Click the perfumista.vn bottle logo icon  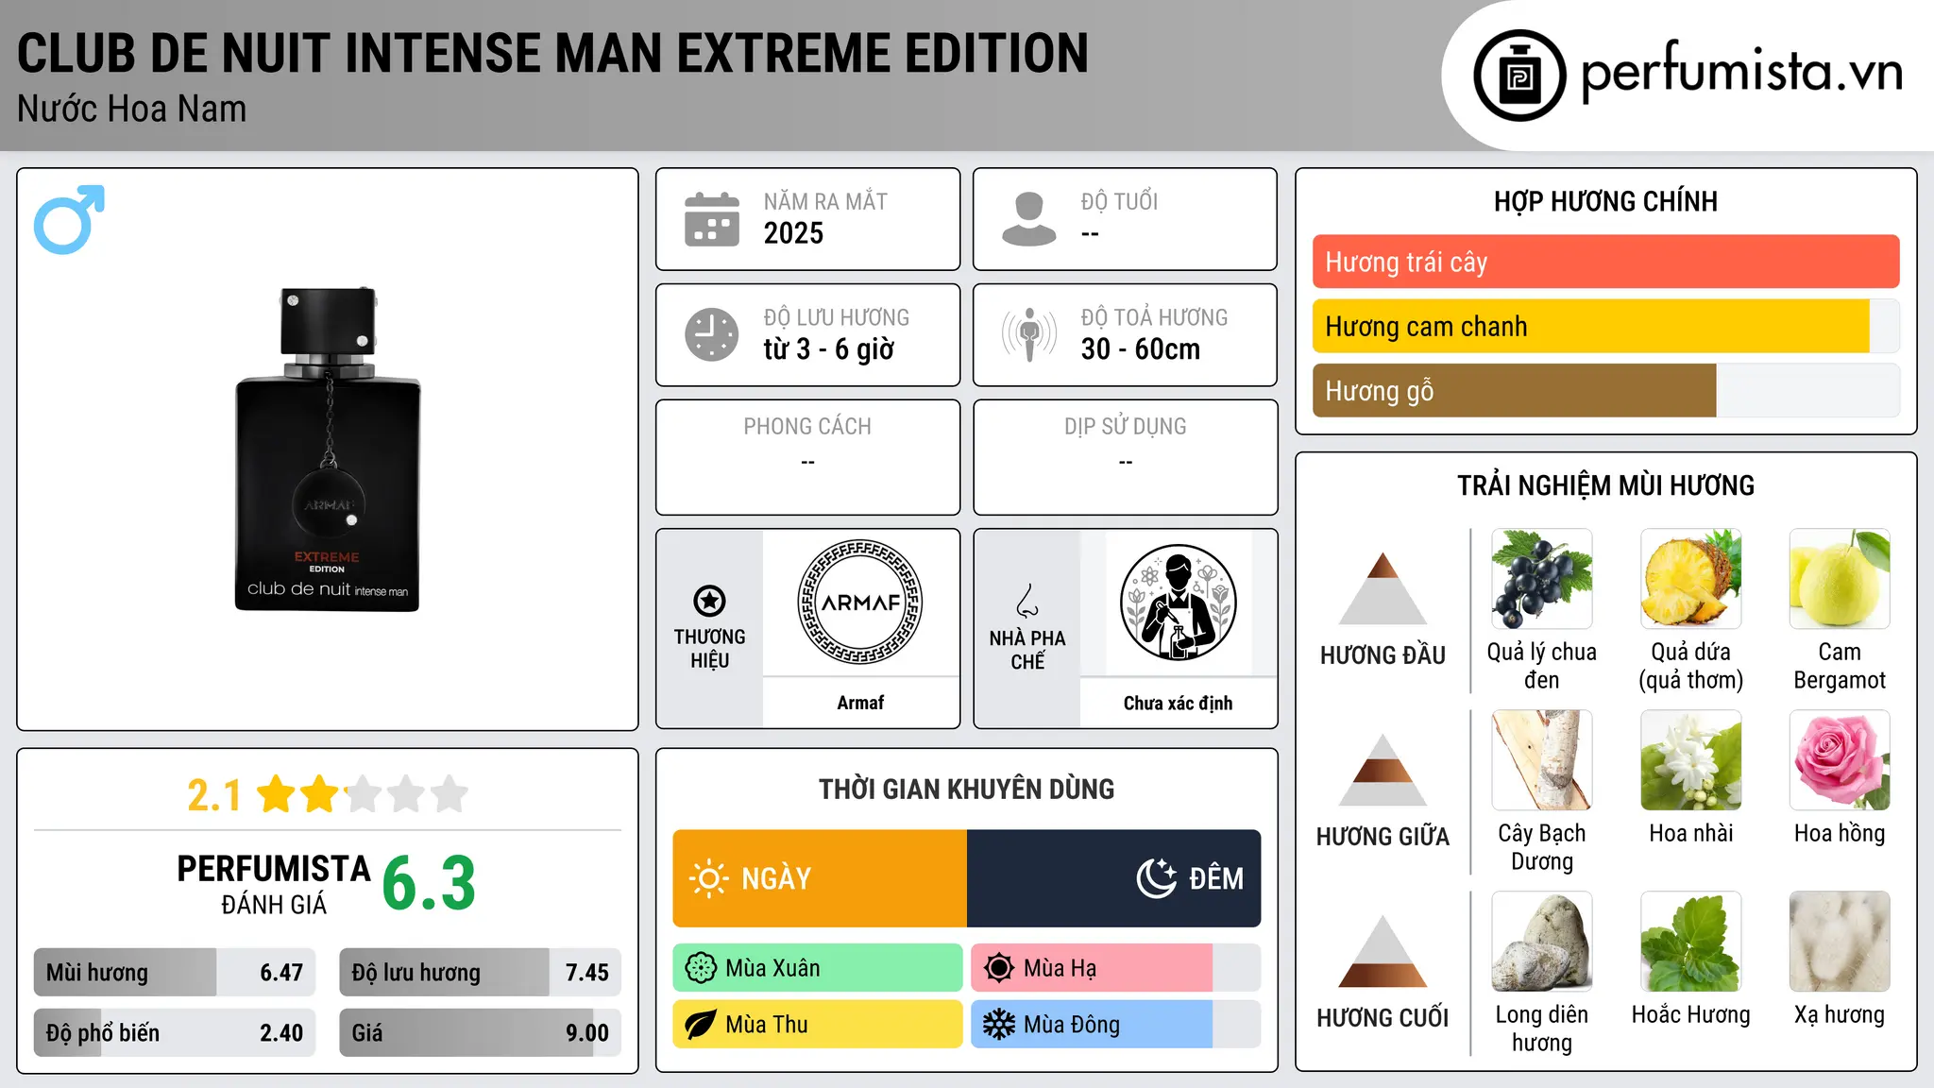[1519, 76]
